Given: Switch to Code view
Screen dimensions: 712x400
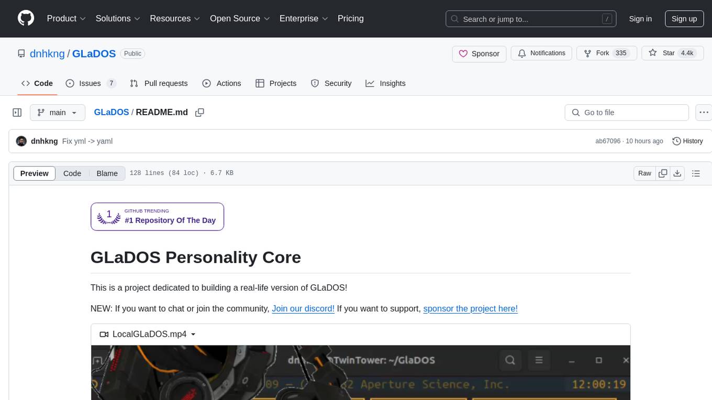Looking at the screenshot, I should pyautogui.click(x=72, y=173).
